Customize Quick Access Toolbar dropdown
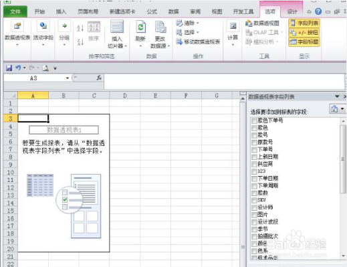Viewport: 347px width, 267px height. (x=55, y=68)
